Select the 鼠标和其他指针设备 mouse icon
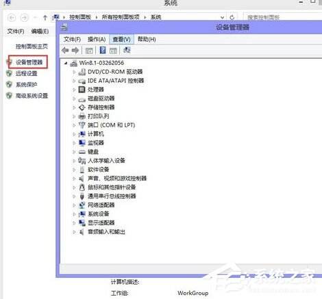 coord(82,187)
